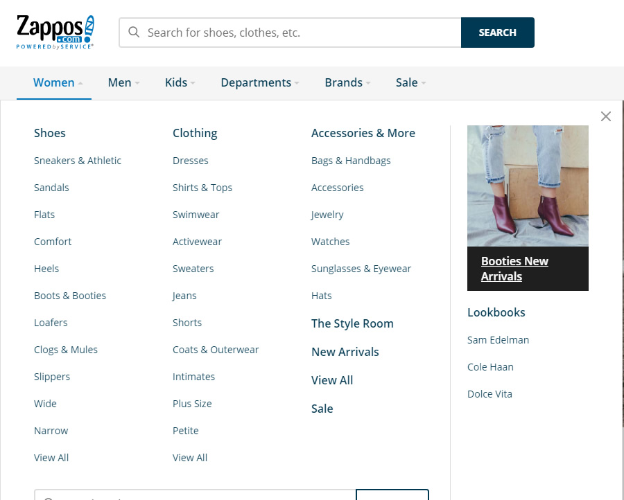Open Sunglasses & Eyewear accessories

pos(361,269)
